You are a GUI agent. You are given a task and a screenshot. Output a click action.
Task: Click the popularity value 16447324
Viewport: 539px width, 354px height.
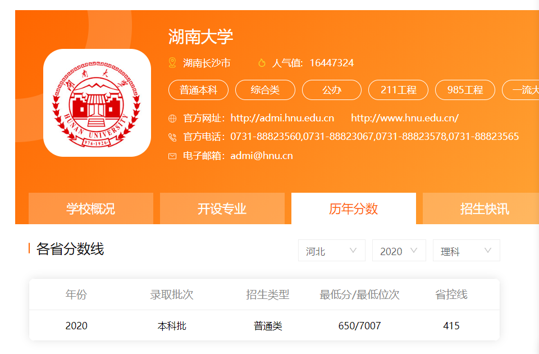[x=332, y=63]
